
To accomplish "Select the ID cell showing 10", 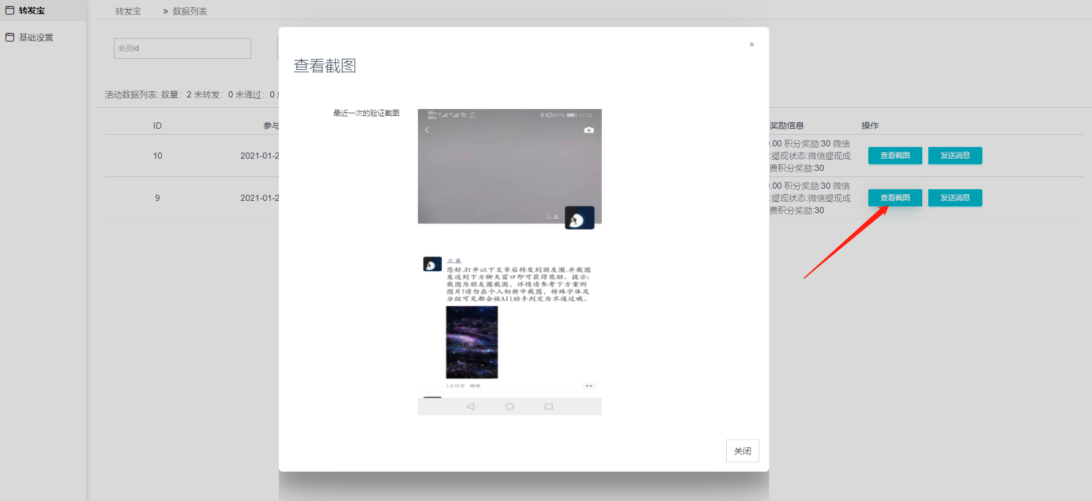I will (157, 156).
